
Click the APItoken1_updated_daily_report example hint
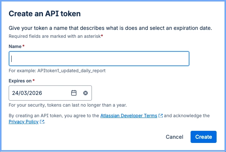pyautogui.click(x=57, y=70)
